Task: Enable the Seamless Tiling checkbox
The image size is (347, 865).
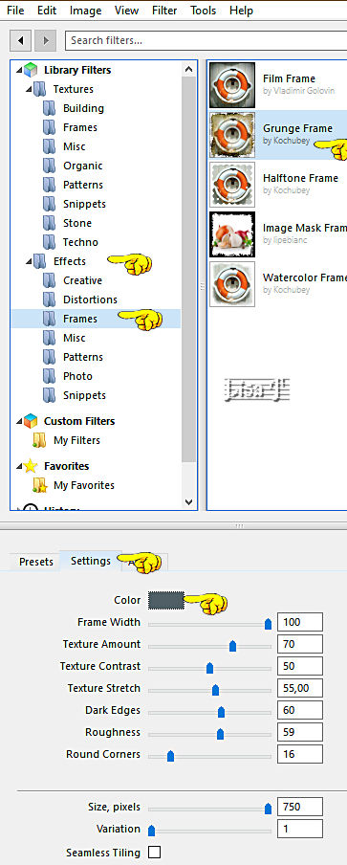Action: click(154, 853)
